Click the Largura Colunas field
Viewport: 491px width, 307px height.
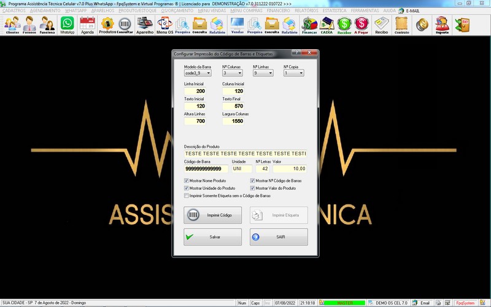coord(233,121)
